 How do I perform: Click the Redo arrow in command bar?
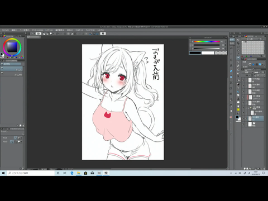click(x=60, y=33)
